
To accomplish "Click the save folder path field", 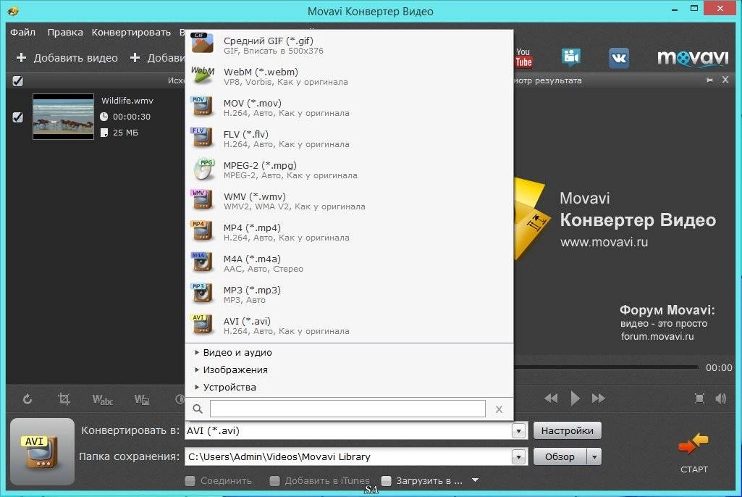I will pos(349,457).
